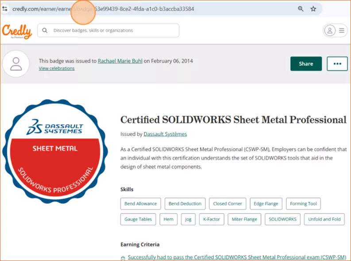The width and height of the screenshot is (351, 261).
Task: Open the user account avatar icon
Action: click(x=330, y=31)
